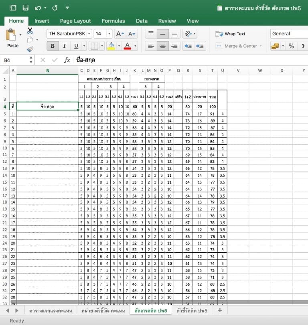This screenshot has width=308, height=325.
Task: Click previous sheet navigation arrow
Action: point(8,311)
